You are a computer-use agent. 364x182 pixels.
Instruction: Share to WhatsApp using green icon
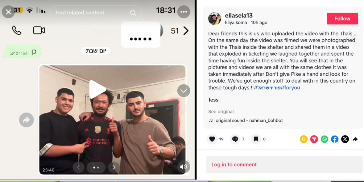(324, 139)
